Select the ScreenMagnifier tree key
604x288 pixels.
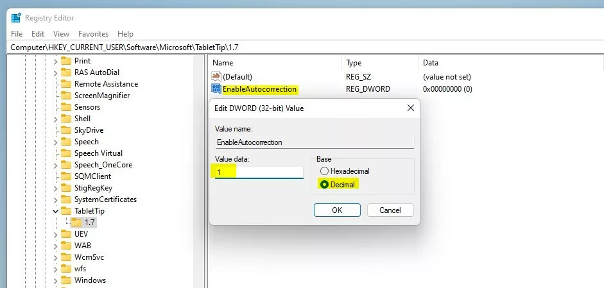(x=102, y=96)
